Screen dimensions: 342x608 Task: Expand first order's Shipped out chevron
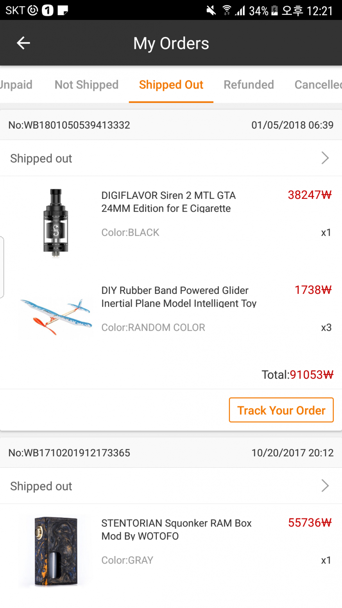point(325,158)
